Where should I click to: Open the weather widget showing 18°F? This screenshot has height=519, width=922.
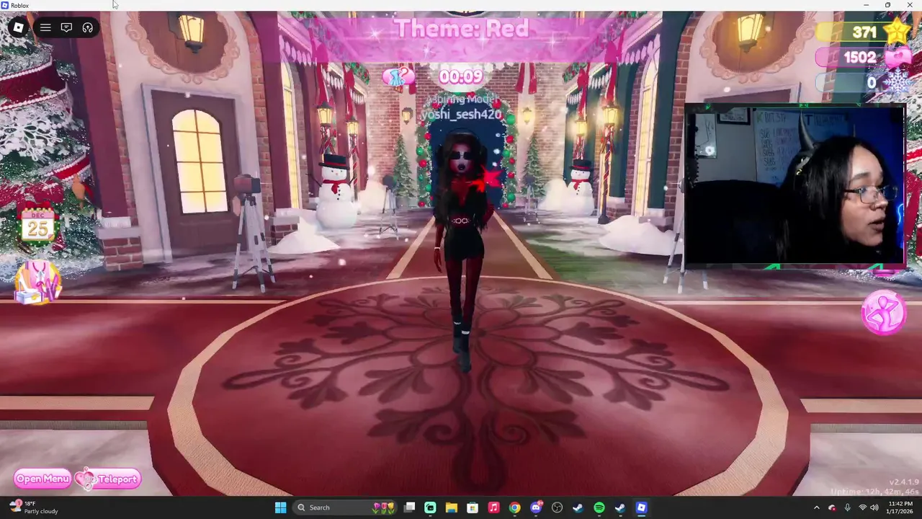tap(32, 507)
